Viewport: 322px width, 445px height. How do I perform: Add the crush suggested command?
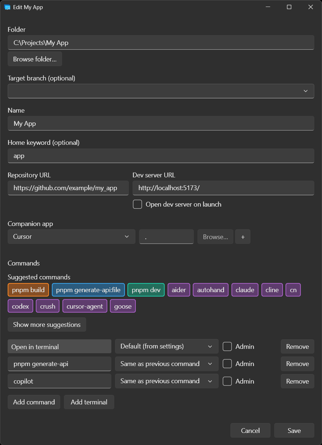coord(48,306)
